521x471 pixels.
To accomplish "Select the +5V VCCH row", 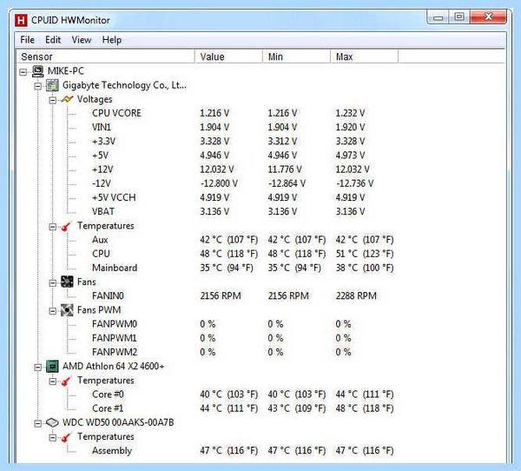I will coord(228,197).
